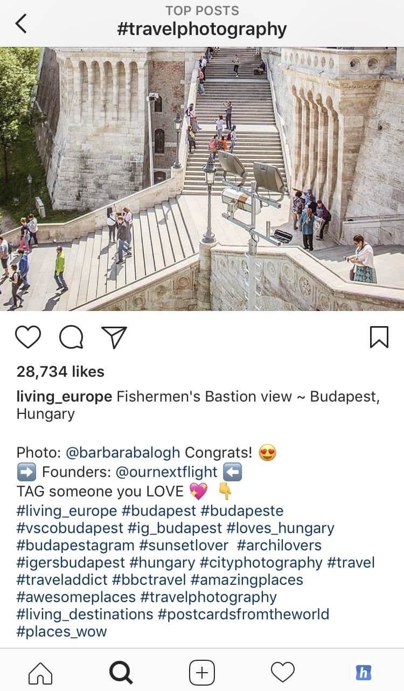The image size is (404, 691).
Task: Create new post with plus icon
Action: [x=202, y=673]
